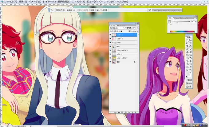Open the 編集(E) menu

click(23, 2)
